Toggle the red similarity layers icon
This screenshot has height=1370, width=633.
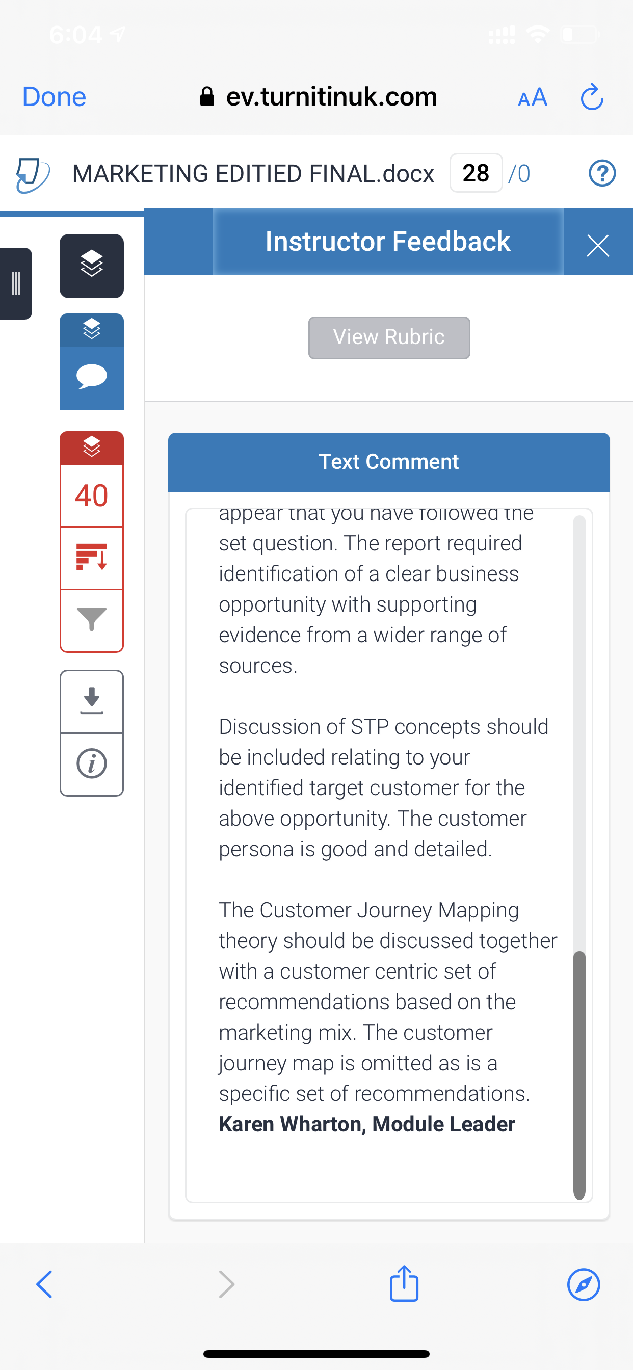(x=92, y=447)
